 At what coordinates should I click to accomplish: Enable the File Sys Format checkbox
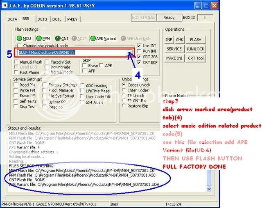pos(45,96)
